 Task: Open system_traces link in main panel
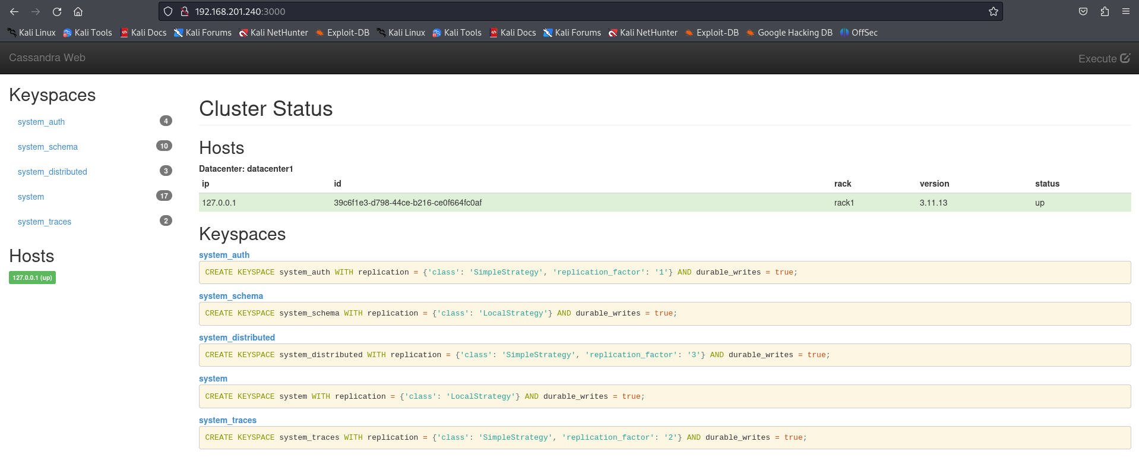pos(227,420)
